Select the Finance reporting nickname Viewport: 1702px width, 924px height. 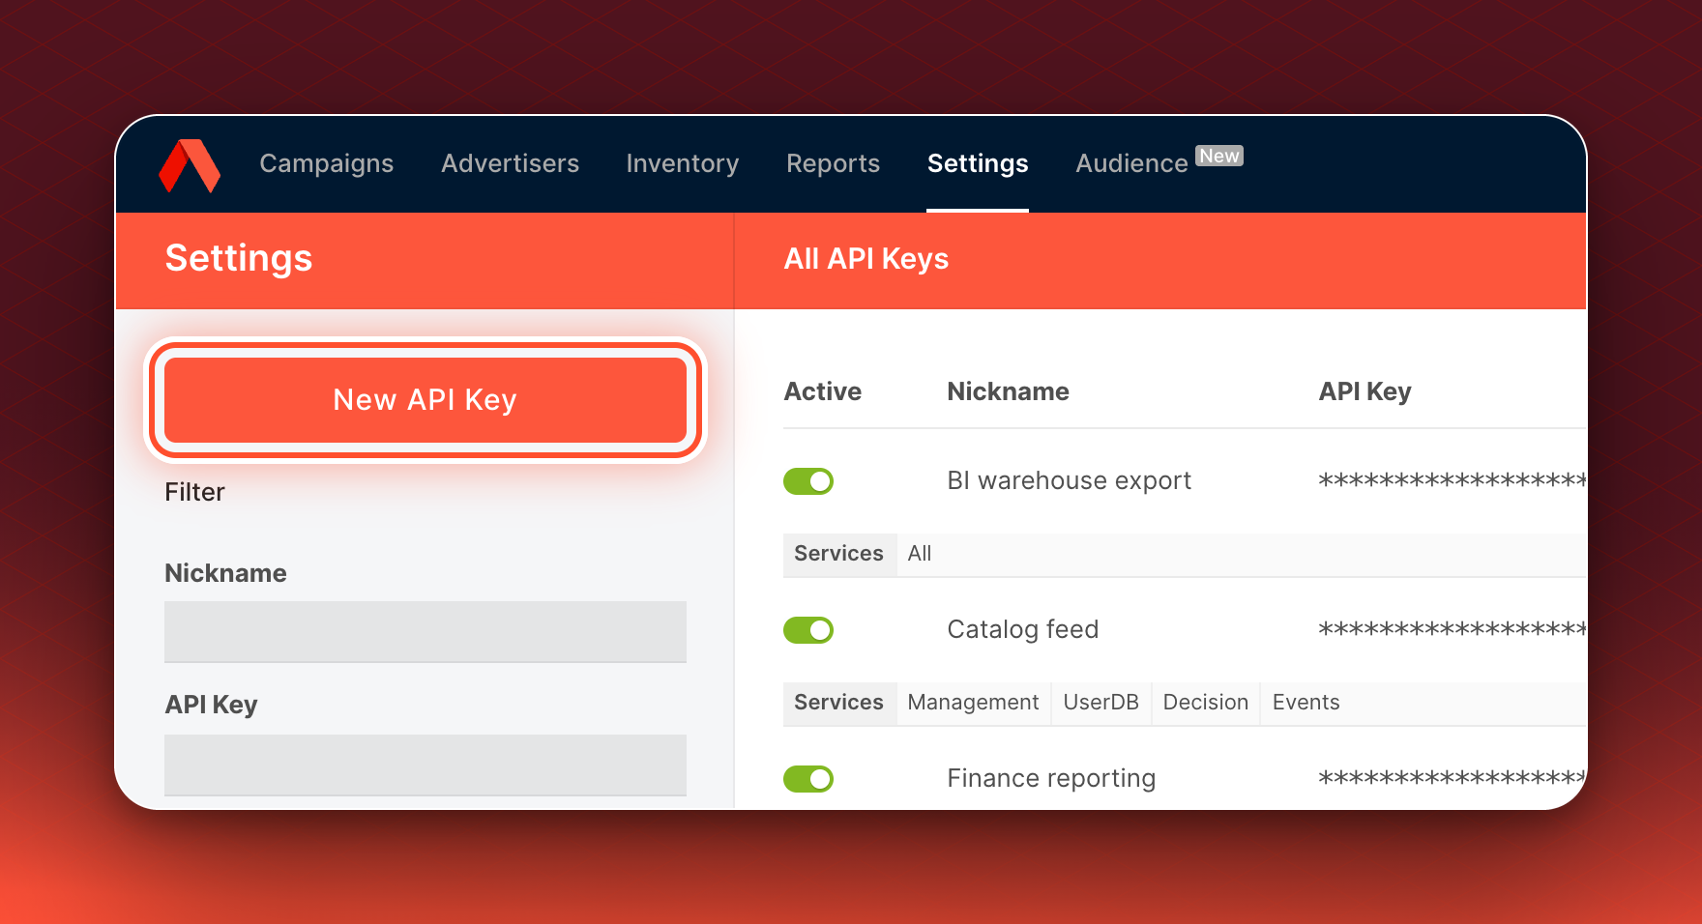click(x=1051, y=778)
